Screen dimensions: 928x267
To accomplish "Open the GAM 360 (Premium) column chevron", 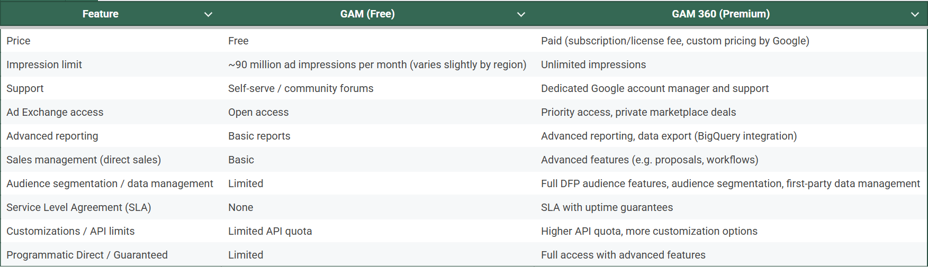I will coord(915,14).
